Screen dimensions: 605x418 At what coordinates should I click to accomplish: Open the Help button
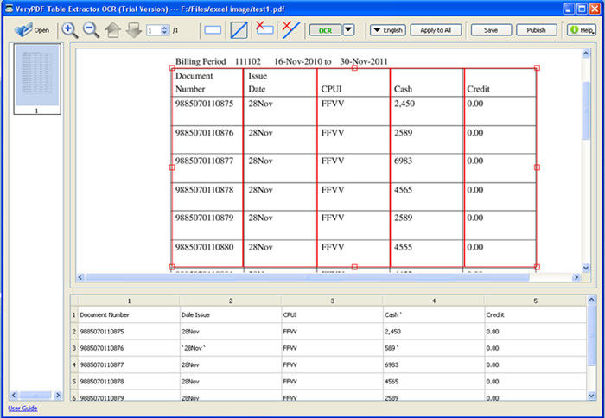click(x=582, y=30)
